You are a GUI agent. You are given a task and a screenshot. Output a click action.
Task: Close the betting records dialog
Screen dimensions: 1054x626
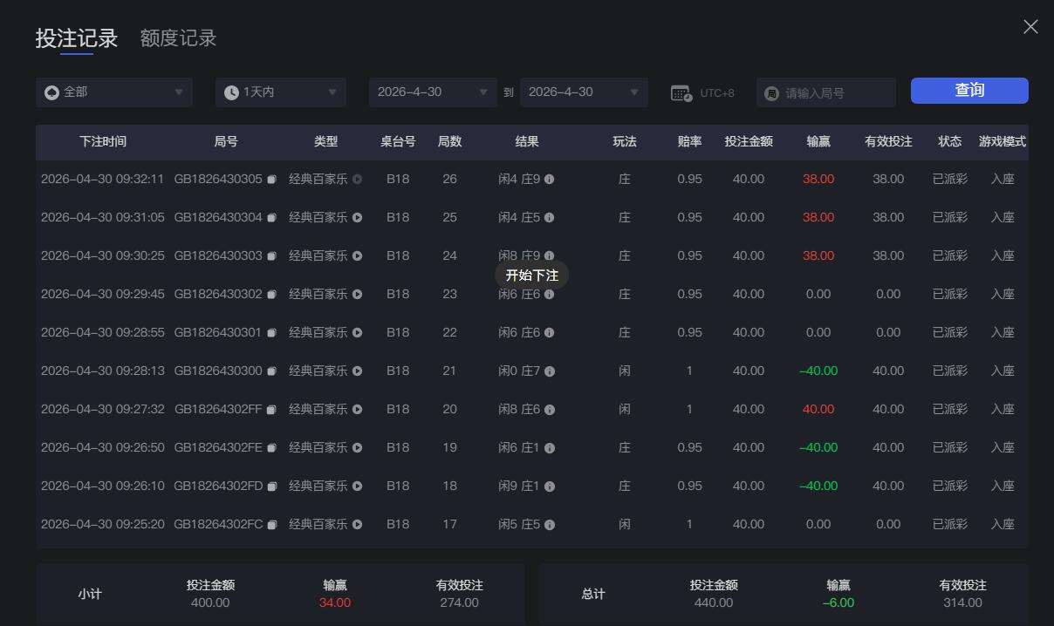[1030, 27]
